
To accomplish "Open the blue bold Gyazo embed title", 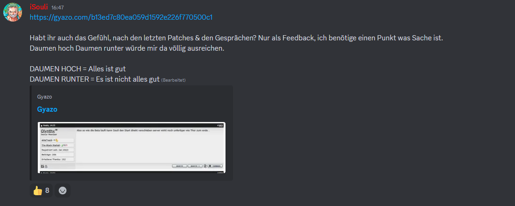I will coord(47,109).
